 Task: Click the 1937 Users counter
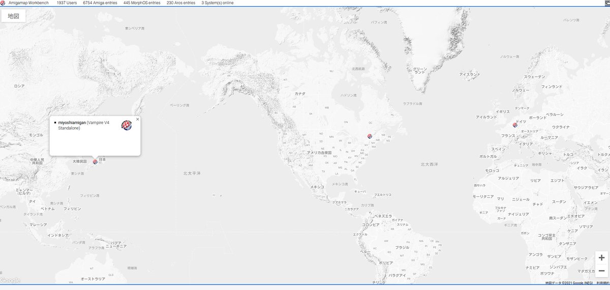coord(67,3)
